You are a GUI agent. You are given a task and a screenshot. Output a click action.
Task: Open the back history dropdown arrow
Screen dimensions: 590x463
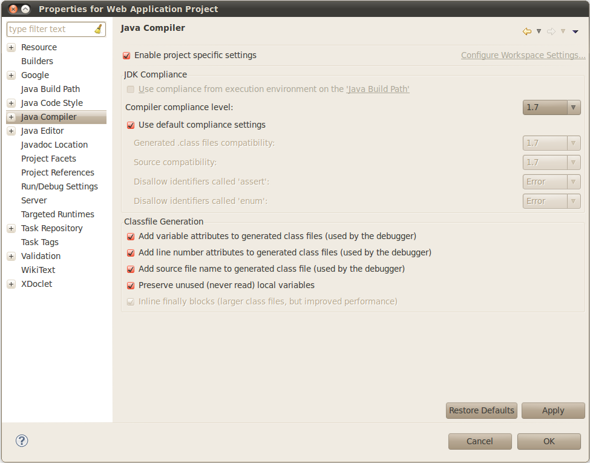(539, 31)
